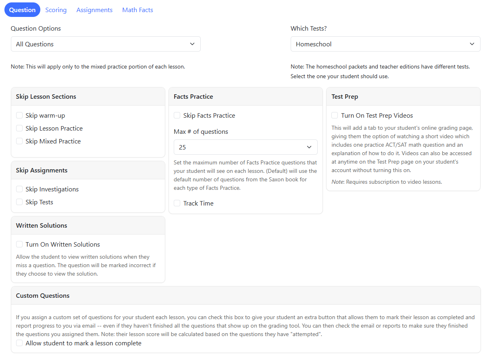Click the Question Options label
491x355 pixels.
36,29
